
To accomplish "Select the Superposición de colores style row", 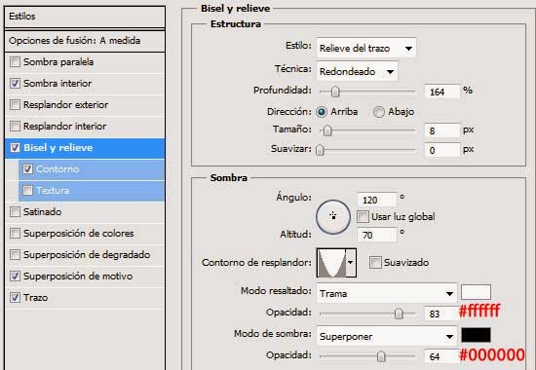I will pos(85,234).
